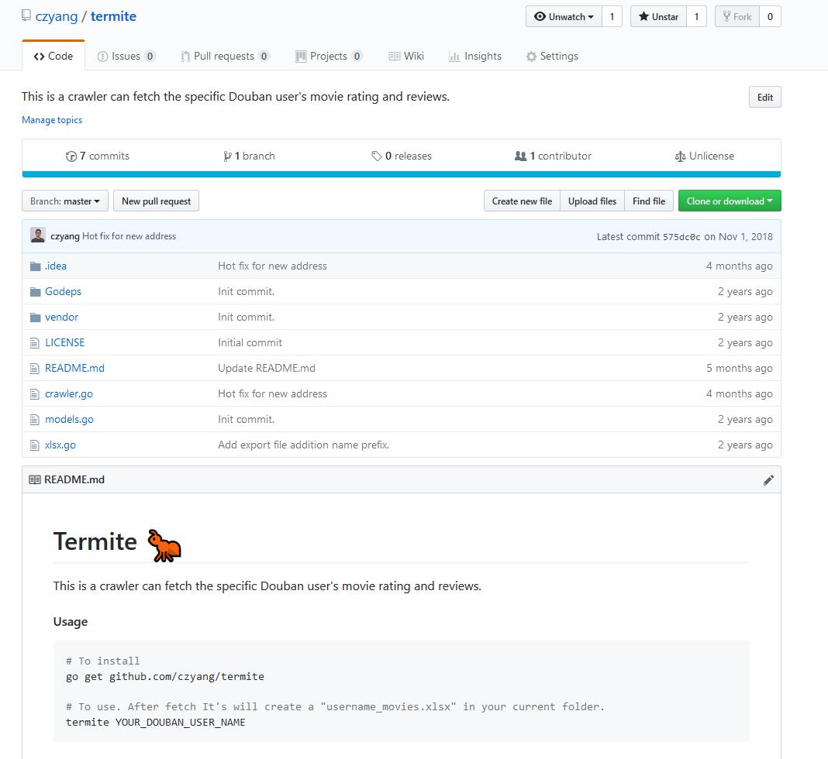Screen dimensions: 828x759
Task: Open the crawler.go file
Action: [x=69, y=394]
